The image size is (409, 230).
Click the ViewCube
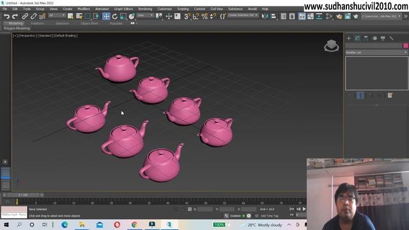tap(332, 45)
